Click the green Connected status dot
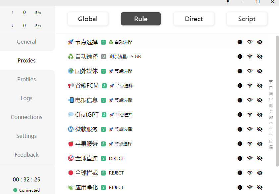Screen dimensions: 279x194 15,190
